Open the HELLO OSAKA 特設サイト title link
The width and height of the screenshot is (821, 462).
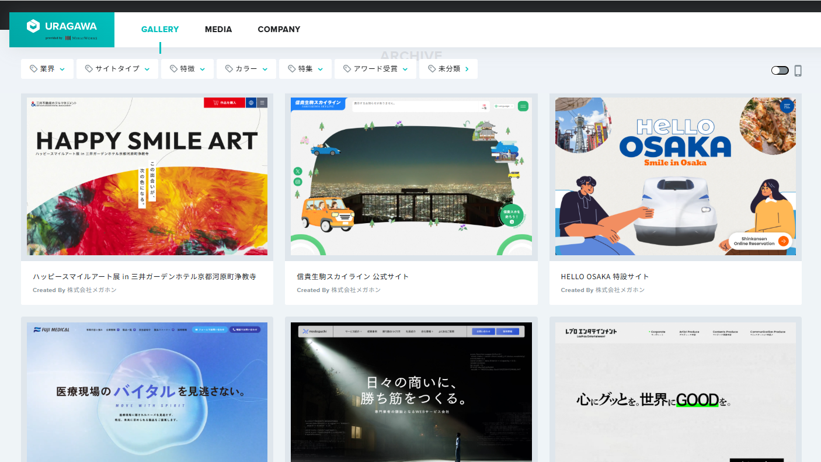[x=605, y=276]
